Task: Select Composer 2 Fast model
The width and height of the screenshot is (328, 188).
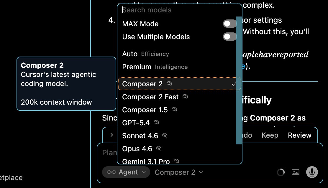Action: pyautogui.click(x=179, y=97)
